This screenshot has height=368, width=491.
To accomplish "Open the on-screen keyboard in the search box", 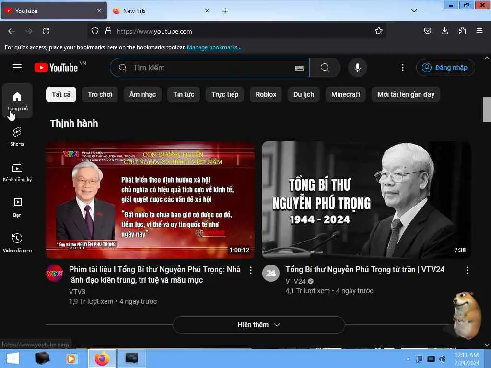I will pos(300,68).
